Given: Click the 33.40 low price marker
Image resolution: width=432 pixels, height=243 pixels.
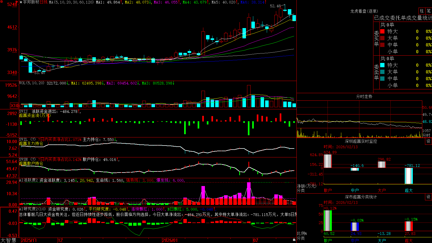Looking at the screenshot, I should coord(40,73).
